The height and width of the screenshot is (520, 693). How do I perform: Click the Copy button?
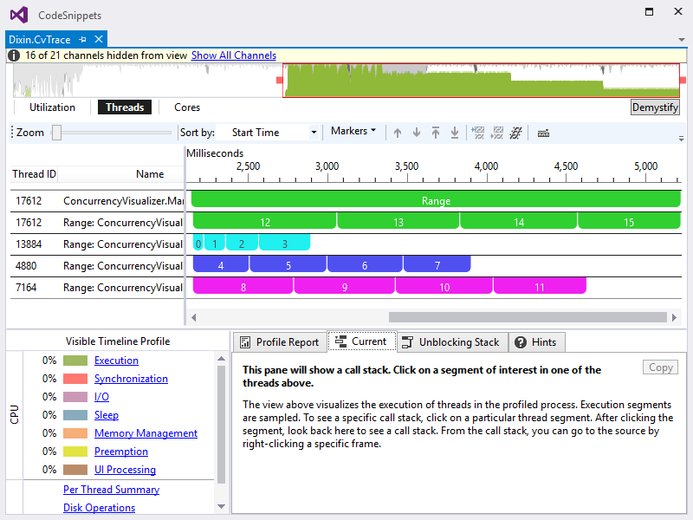coord(660,367)
